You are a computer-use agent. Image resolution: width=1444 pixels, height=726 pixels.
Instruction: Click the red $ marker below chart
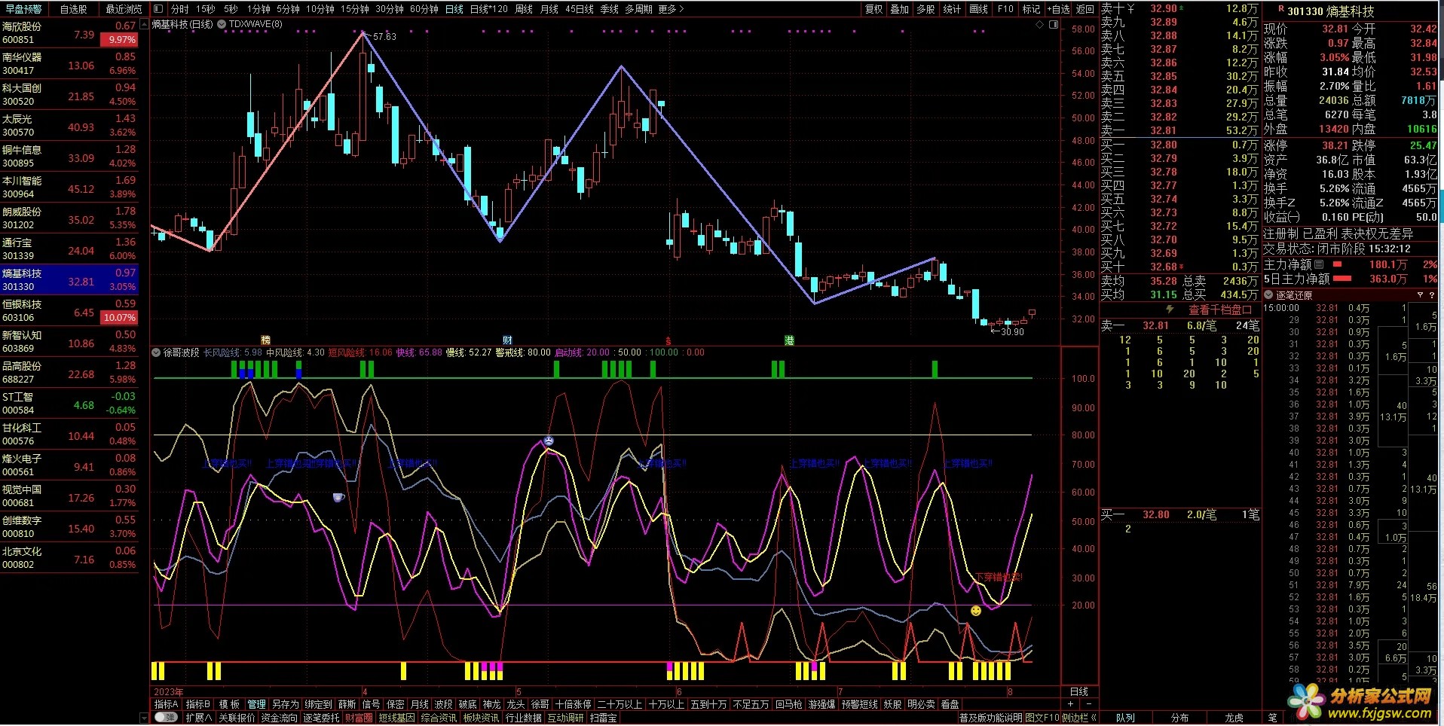click(668, 341)
